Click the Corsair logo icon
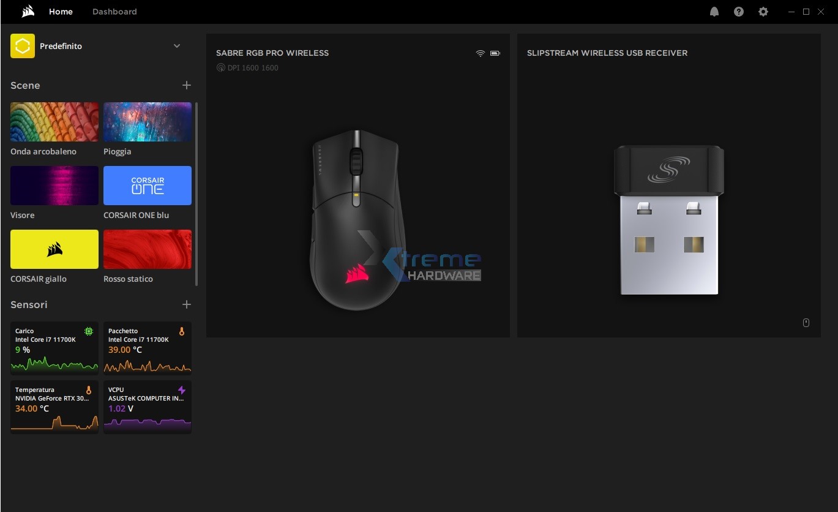Screen dimensions: 838x512 tap(27, 11)
